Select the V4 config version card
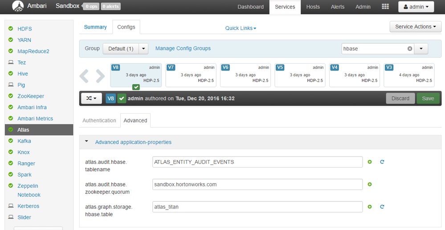The image size is (445, 230). tap(355, 75)
